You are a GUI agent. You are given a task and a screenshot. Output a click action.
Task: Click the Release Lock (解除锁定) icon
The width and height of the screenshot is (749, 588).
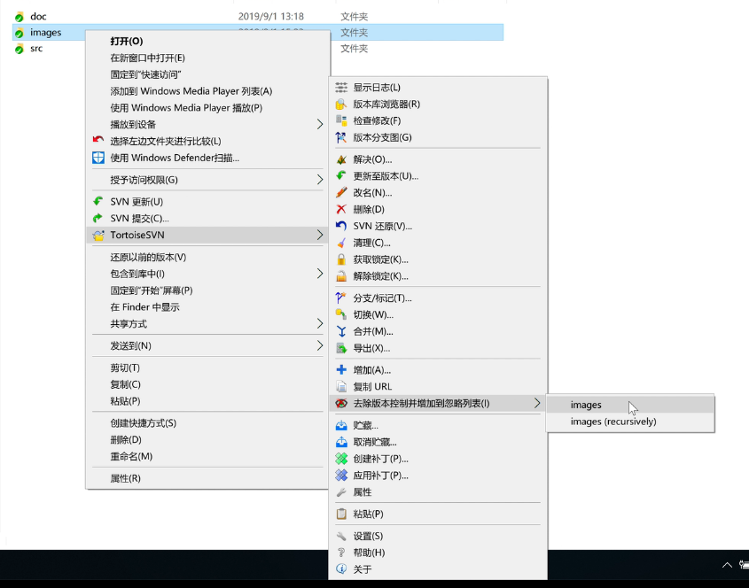[341, 276]
